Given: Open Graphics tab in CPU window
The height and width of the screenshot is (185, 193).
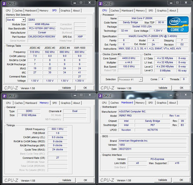Looking at the screenshot, I should pos(162,10).
